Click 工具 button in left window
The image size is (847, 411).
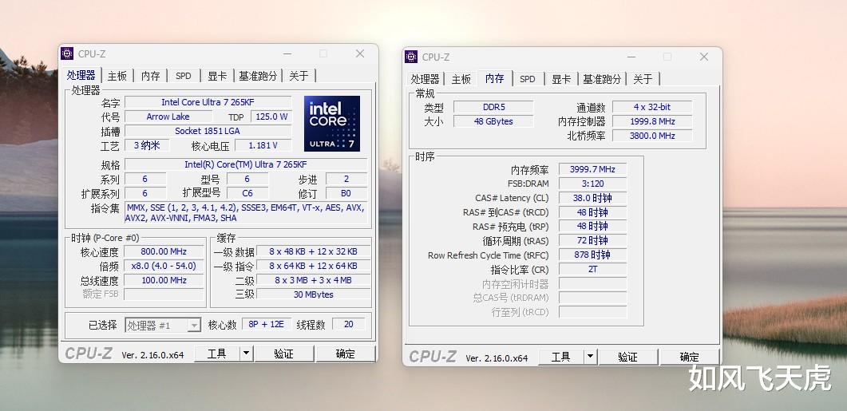[x=216, y=354]
